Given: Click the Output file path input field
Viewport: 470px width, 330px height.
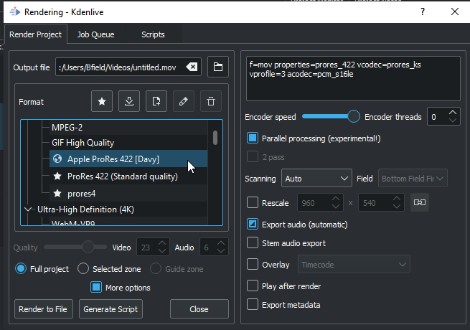Looking at the screenshot, I should tap(128, 67).
